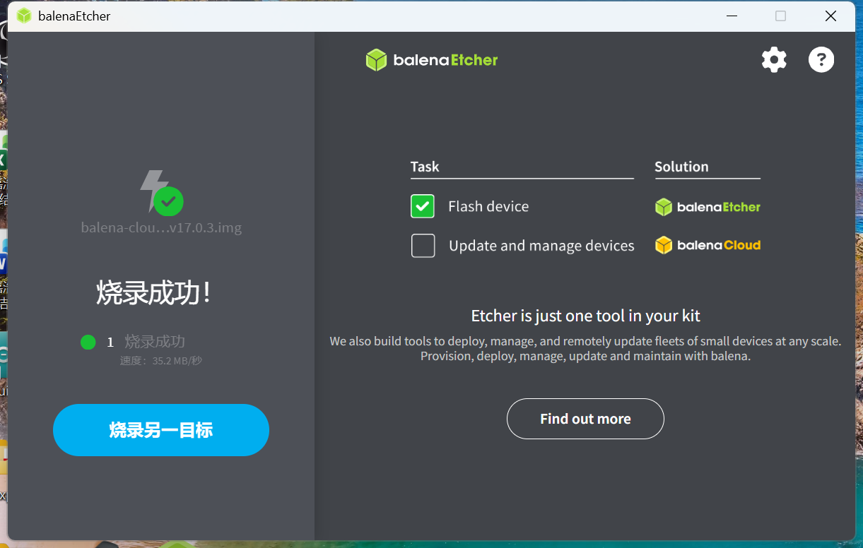Click the balenaEtcher logo in header
This screenshot has width=863, height=548.
[432, 60]
